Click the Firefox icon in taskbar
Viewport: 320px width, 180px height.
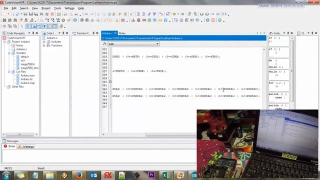(x=78, y=175)
